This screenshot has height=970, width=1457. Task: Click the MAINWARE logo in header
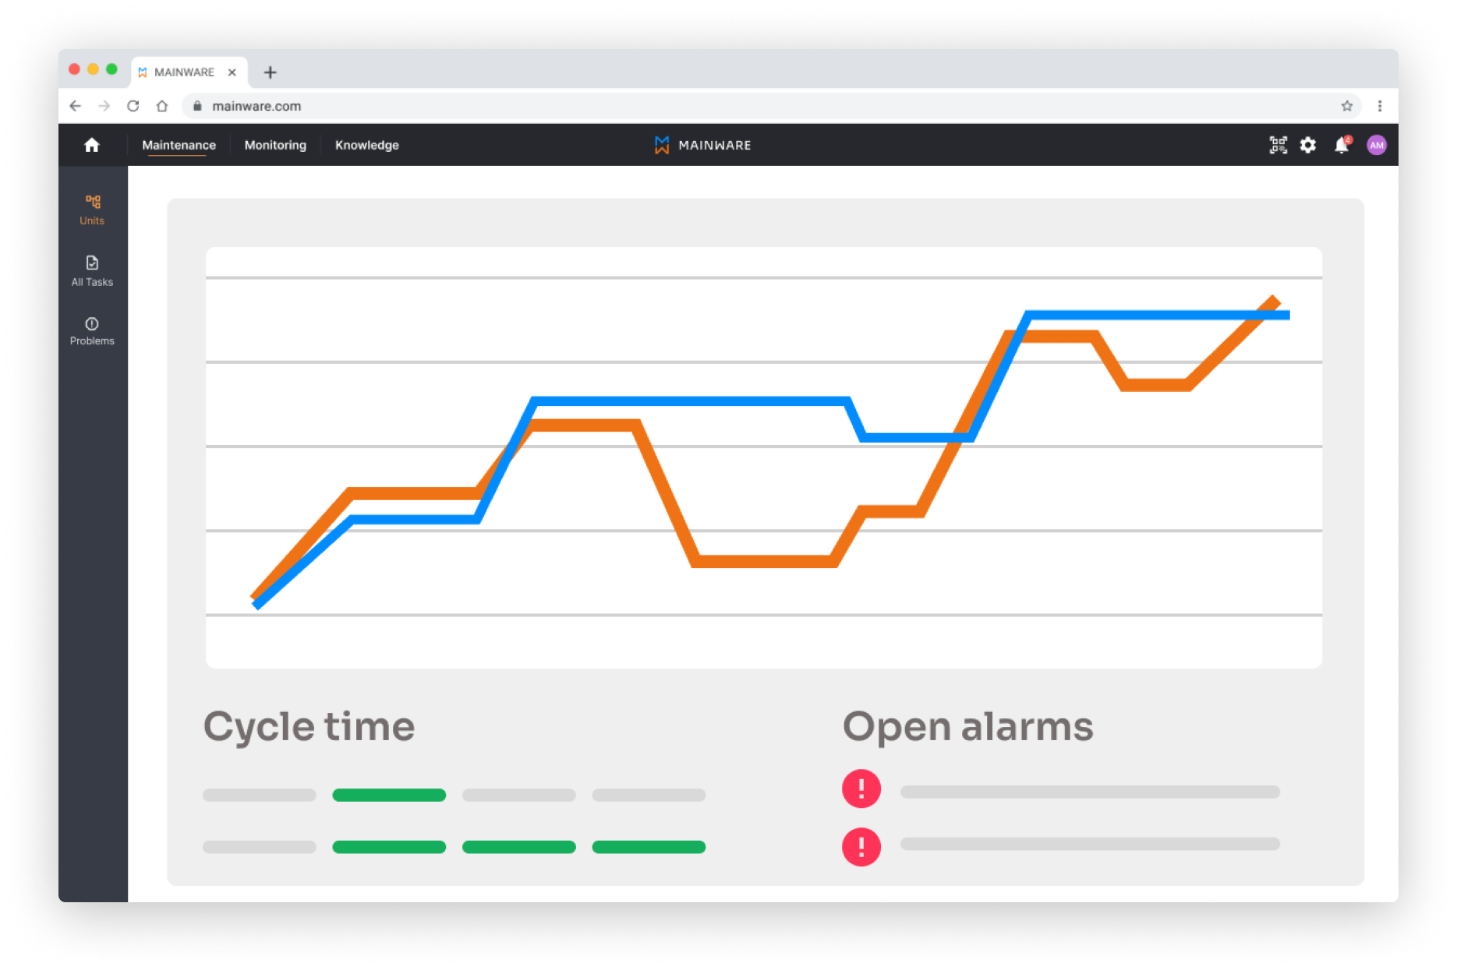[x=703, y=145]
